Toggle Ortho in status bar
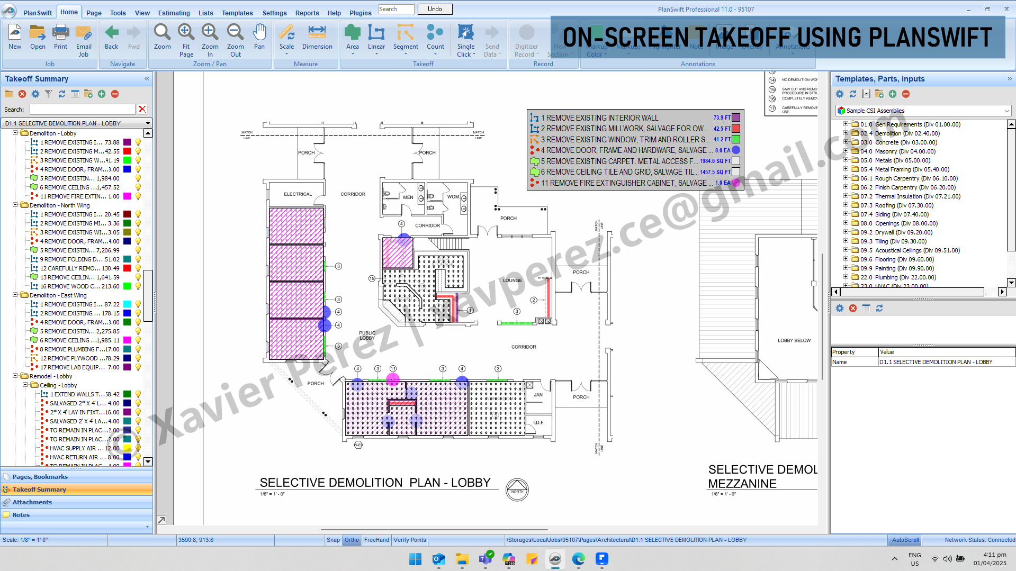Image resolution: width=1016 pixels, height=571 pixels. point(352,540)
